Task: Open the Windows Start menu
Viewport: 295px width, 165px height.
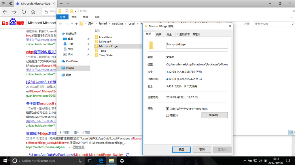Action: (5, 161)
